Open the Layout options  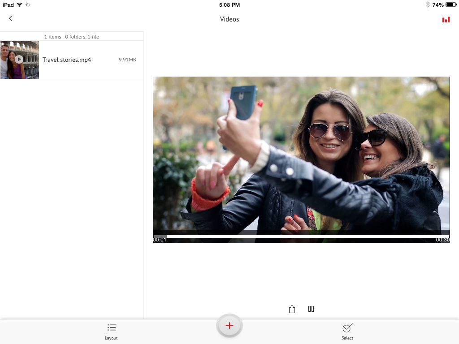pyautogui.click(x=111, y=331)
